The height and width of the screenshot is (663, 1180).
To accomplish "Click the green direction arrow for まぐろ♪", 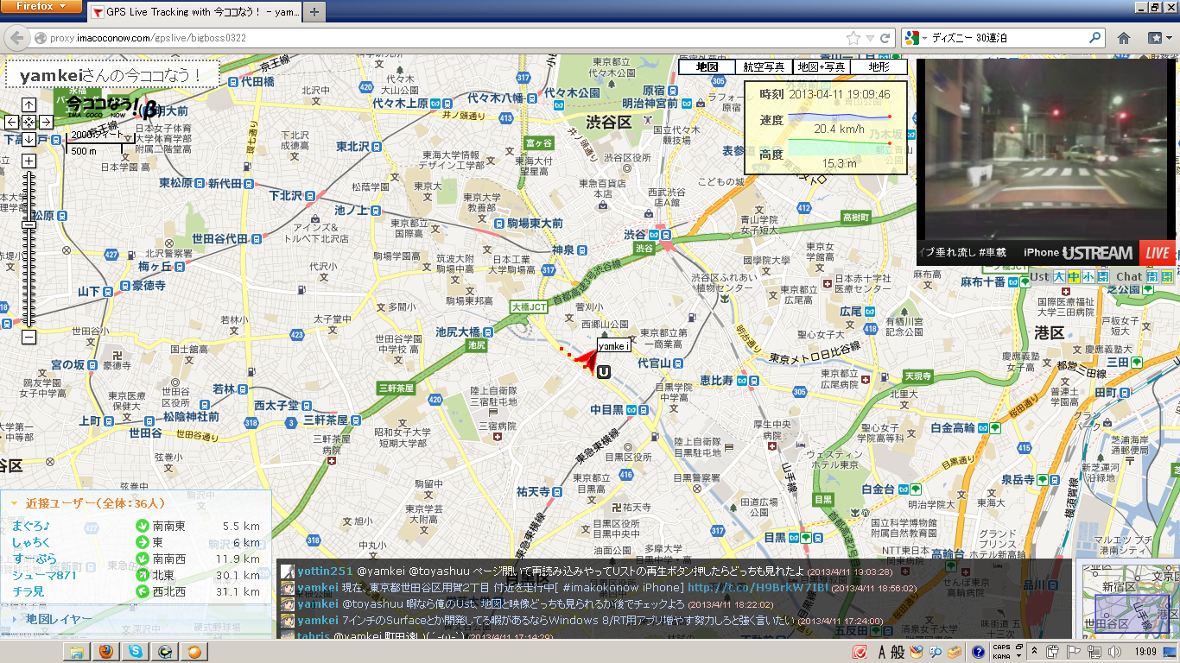I will coord(143,526).
